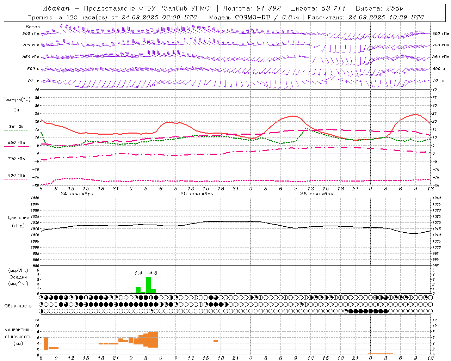This screenshot has height=361, width=451.
Task: Click the "Высота: 255м" header field
Action: click(x=379, y=8)
